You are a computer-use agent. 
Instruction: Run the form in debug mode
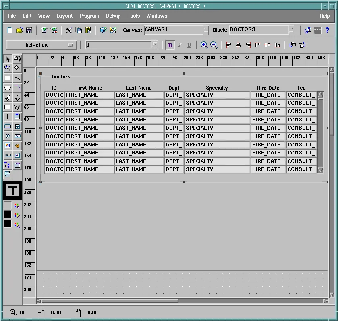54,30
